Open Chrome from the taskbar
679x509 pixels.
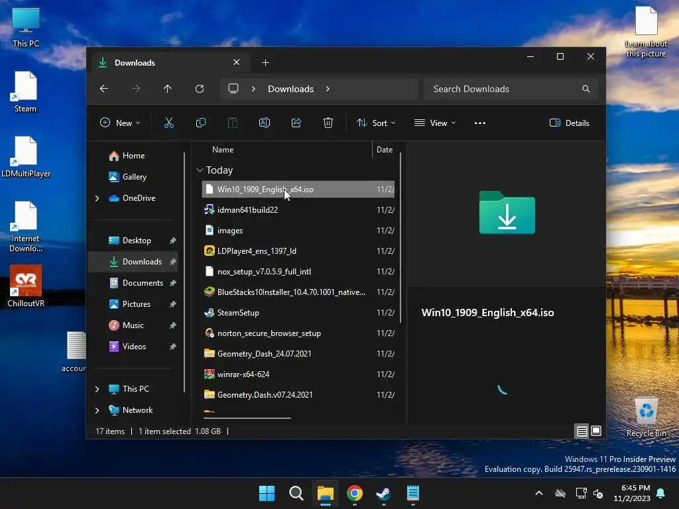[355, 493]
